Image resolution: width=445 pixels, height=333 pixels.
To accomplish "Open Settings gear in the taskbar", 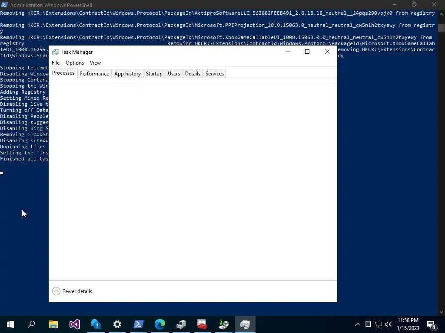I will tap(117, 324).
